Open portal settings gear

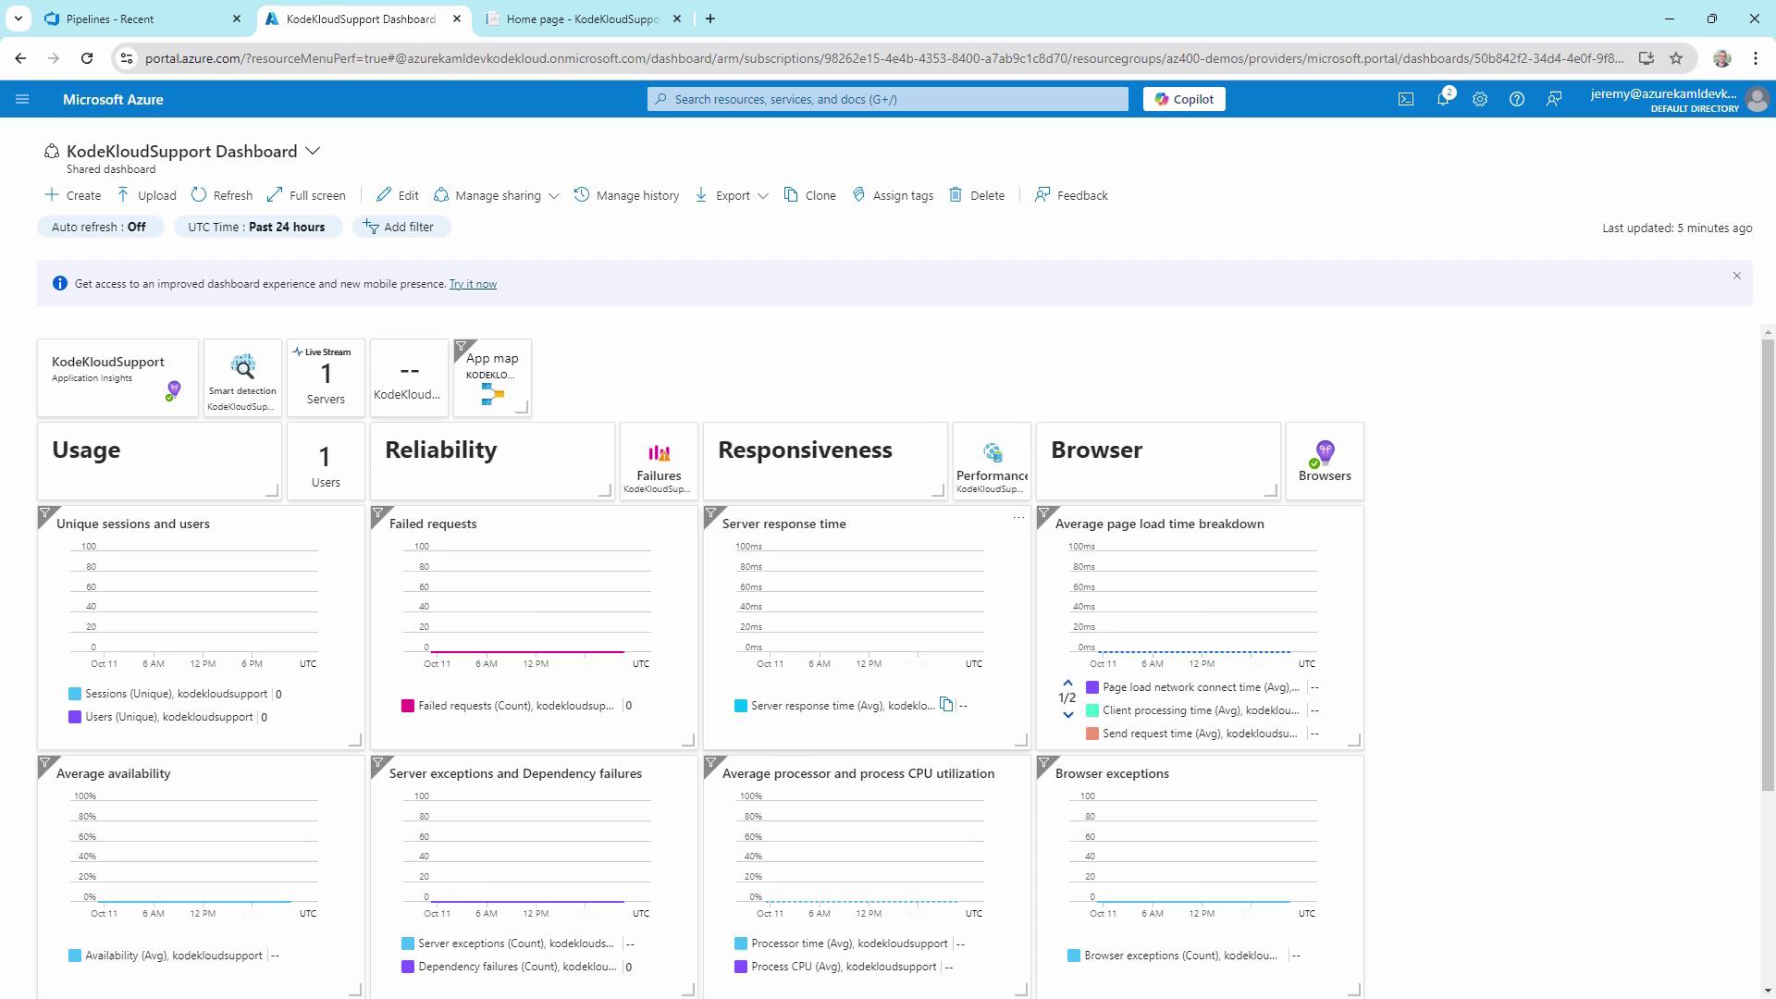[x=1479, y=99]
